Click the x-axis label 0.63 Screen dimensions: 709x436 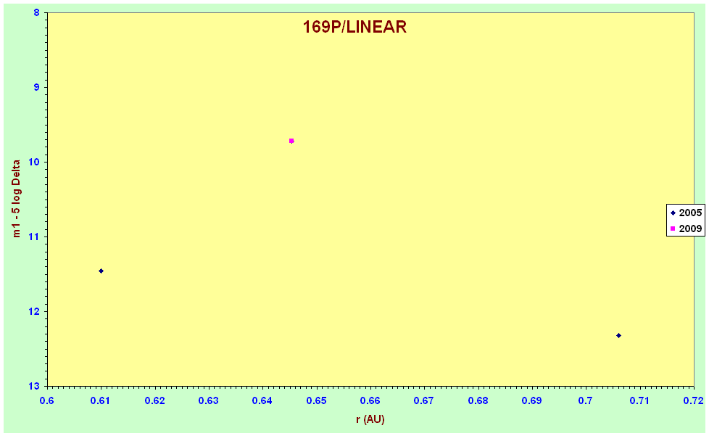coord(209,400)
